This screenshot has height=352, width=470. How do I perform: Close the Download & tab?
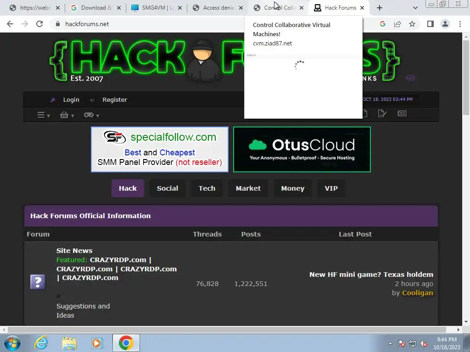[119, 8]
